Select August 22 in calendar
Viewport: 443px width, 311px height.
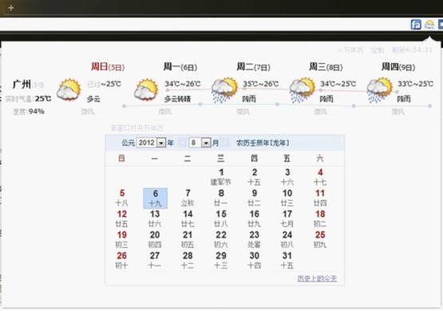click(221, 239)
